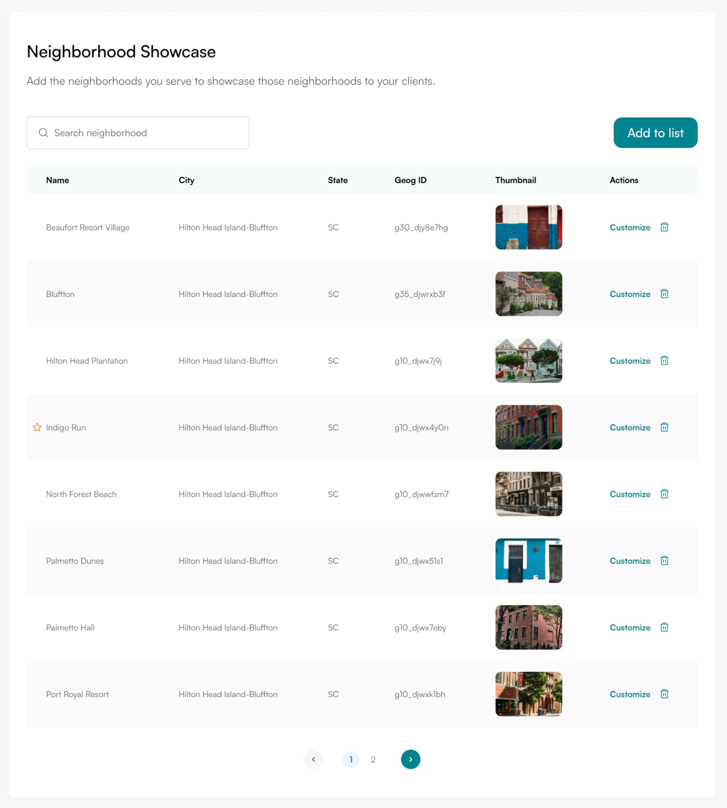The image size is (727, 808).
Task: Click the magnifier icon in search box
Action: coord(43,133)
